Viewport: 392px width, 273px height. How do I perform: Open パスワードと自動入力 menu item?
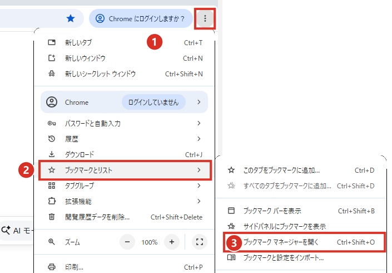click(x=124, y=123)
